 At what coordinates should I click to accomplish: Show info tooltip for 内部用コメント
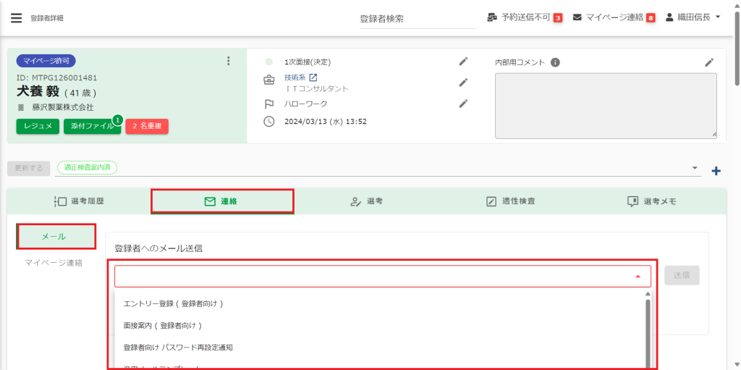[x=555, y=62]
